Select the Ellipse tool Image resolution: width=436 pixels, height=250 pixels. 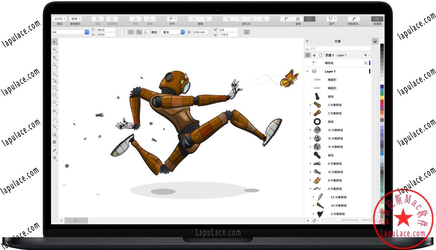54,95
